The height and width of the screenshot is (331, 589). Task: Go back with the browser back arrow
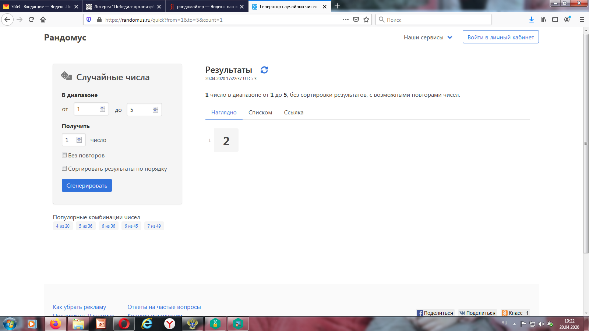7,19
